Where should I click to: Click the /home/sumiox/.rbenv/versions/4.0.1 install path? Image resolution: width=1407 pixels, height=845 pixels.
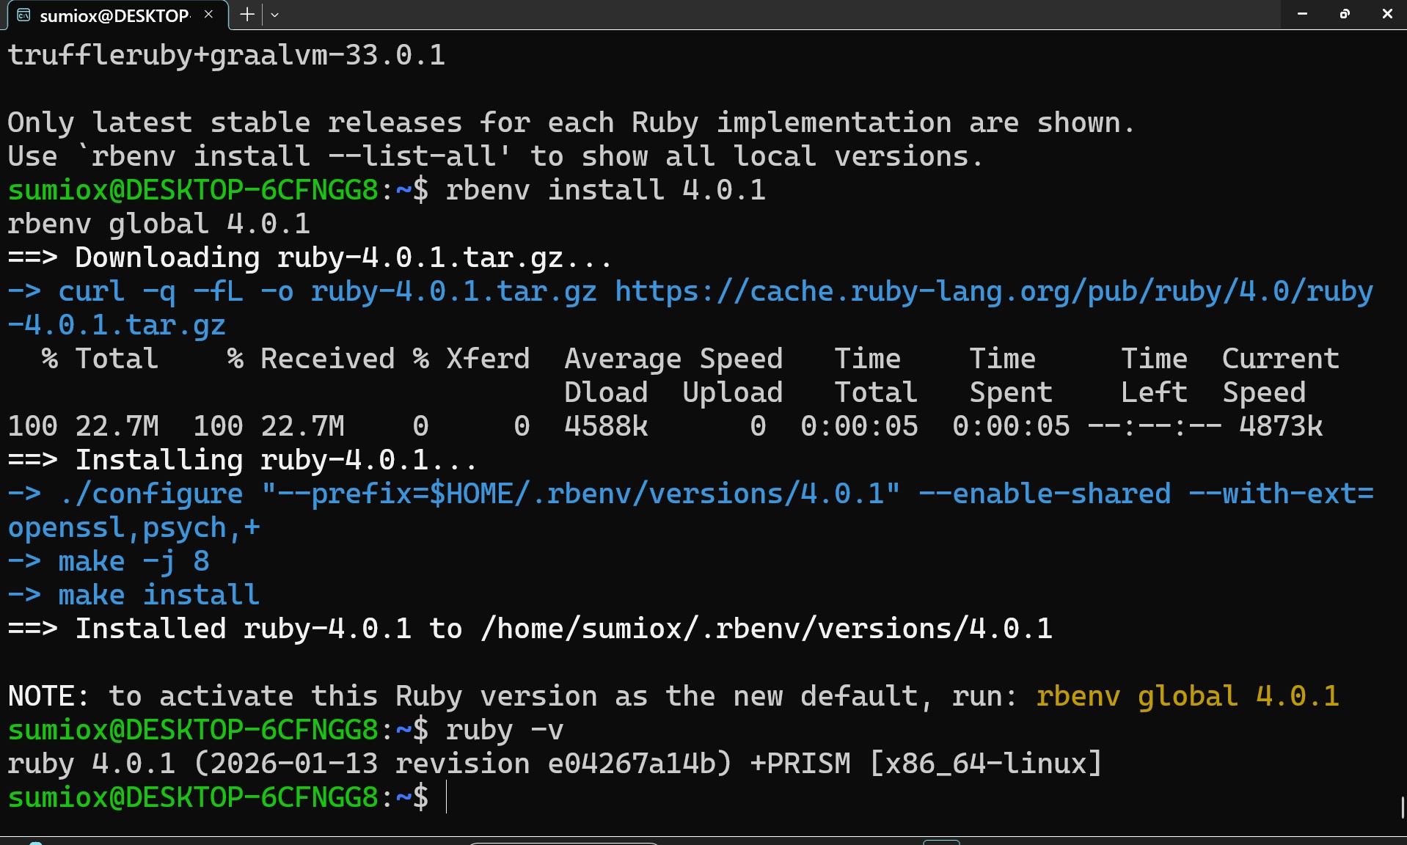(766, 629)
